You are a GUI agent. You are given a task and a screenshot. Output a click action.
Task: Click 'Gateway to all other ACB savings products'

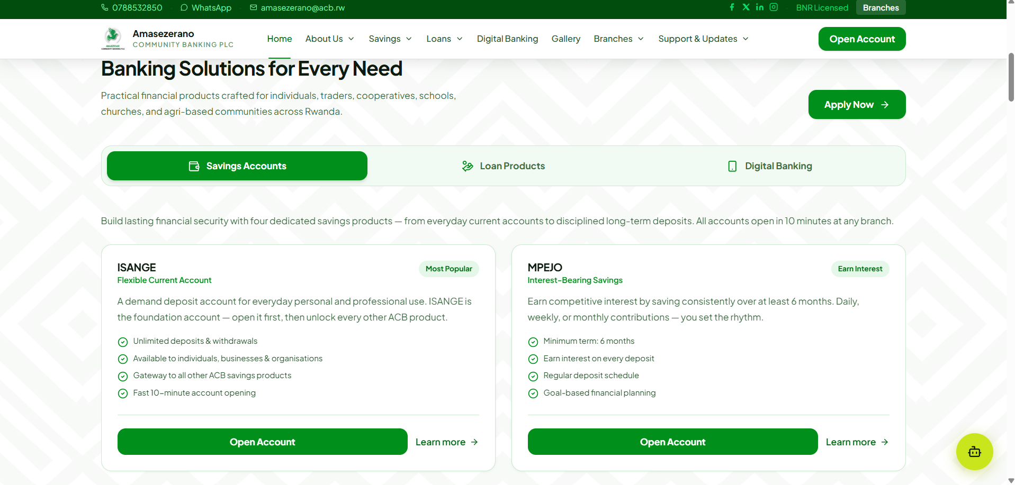212,376
